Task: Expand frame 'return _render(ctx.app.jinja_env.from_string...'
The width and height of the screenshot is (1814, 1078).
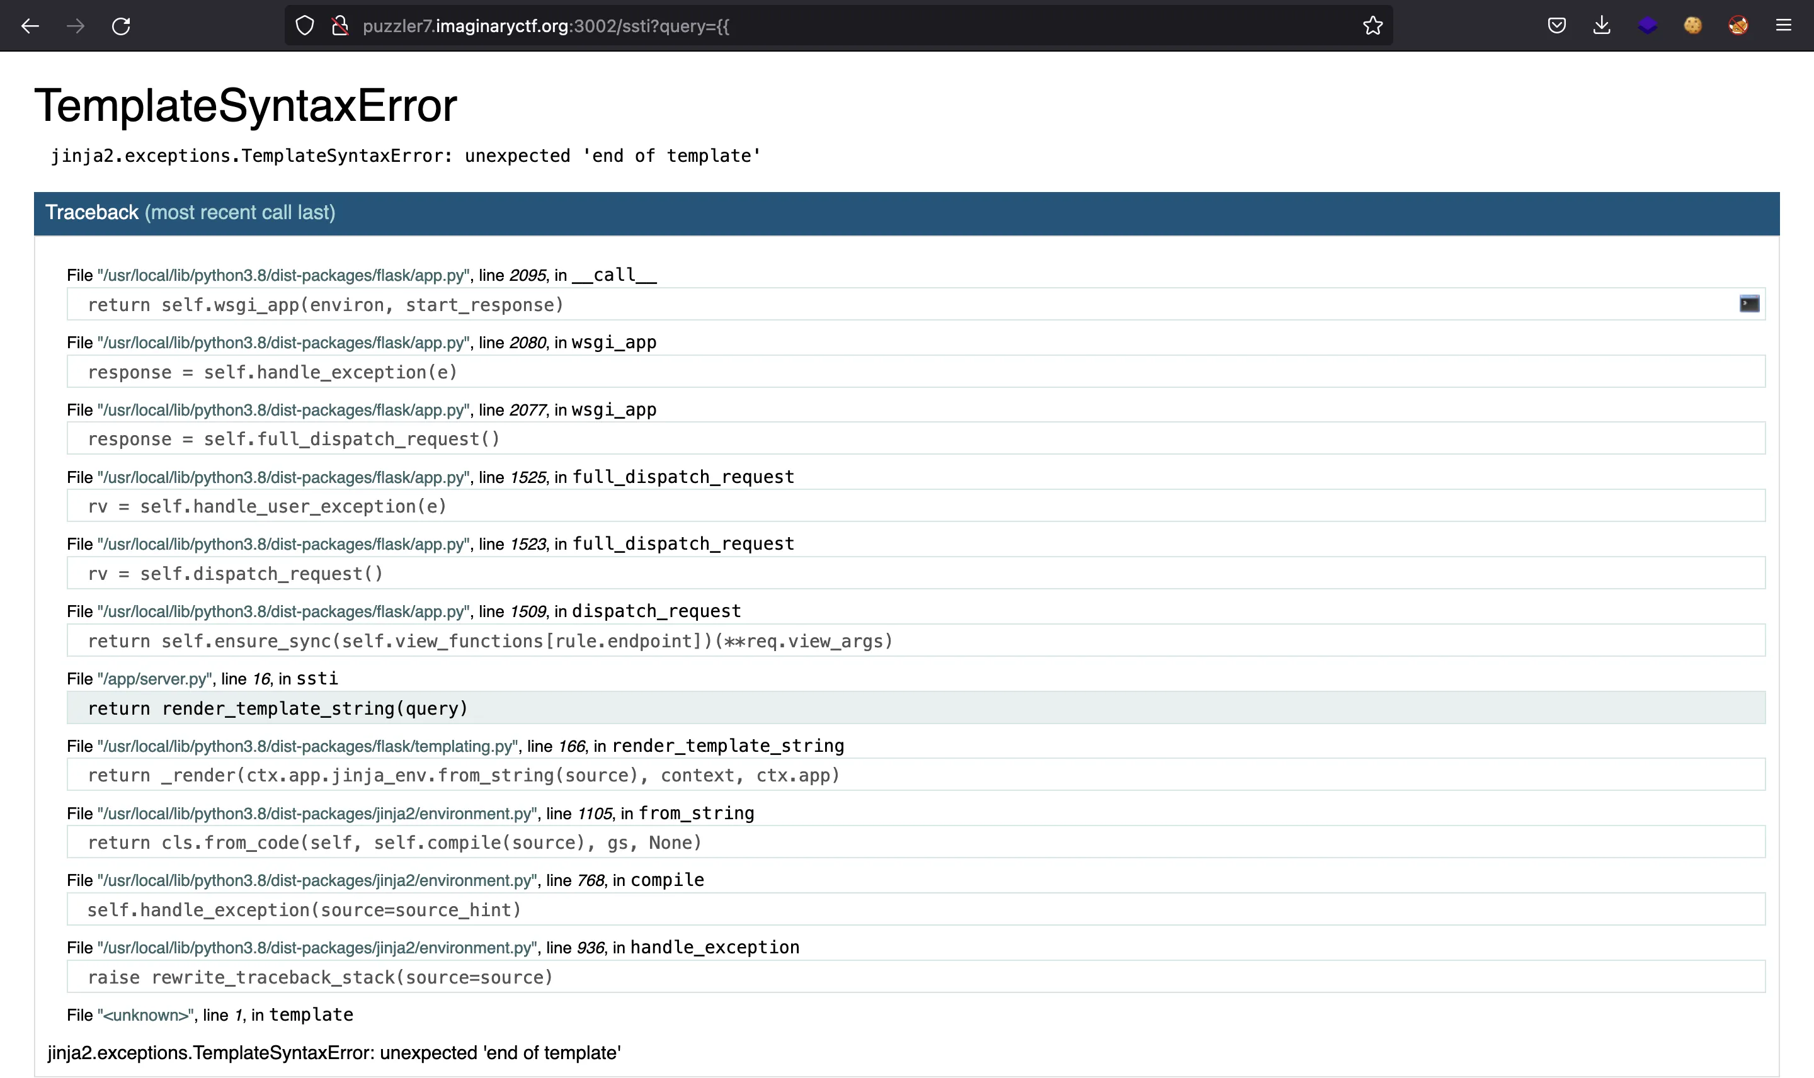Action: (916, 775)
